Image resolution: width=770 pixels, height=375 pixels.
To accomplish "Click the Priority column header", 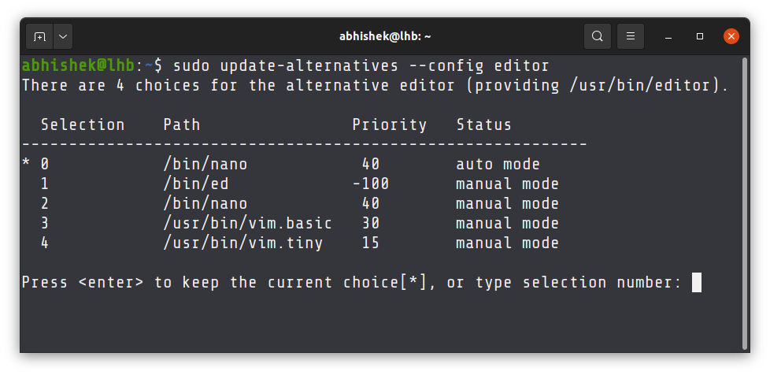I will point(389,124).
